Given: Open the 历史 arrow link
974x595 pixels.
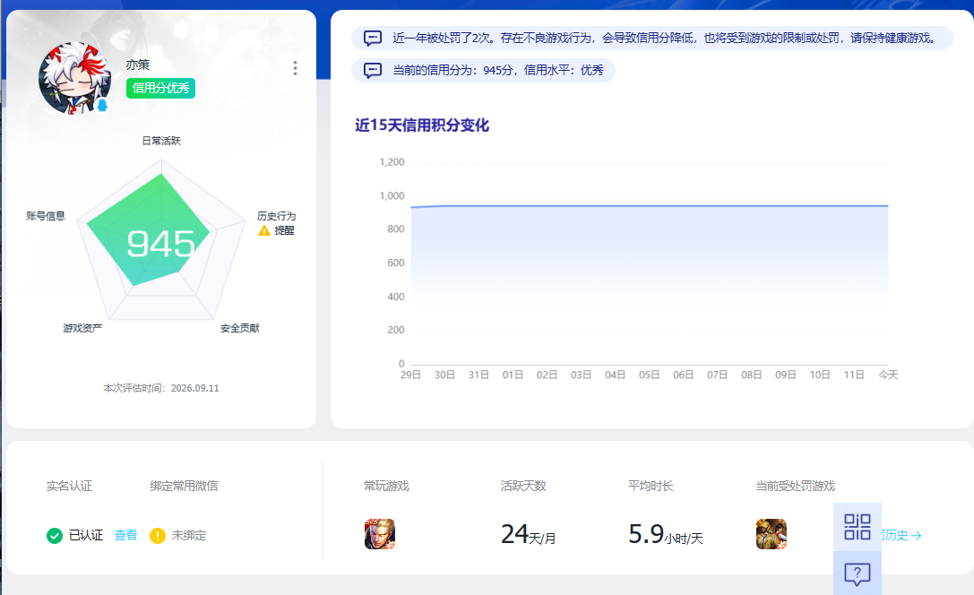Looking at the screenshot, I should click(901, 535).
